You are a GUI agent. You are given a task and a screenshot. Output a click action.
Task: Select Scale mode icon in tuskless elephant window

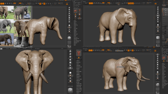96,3
